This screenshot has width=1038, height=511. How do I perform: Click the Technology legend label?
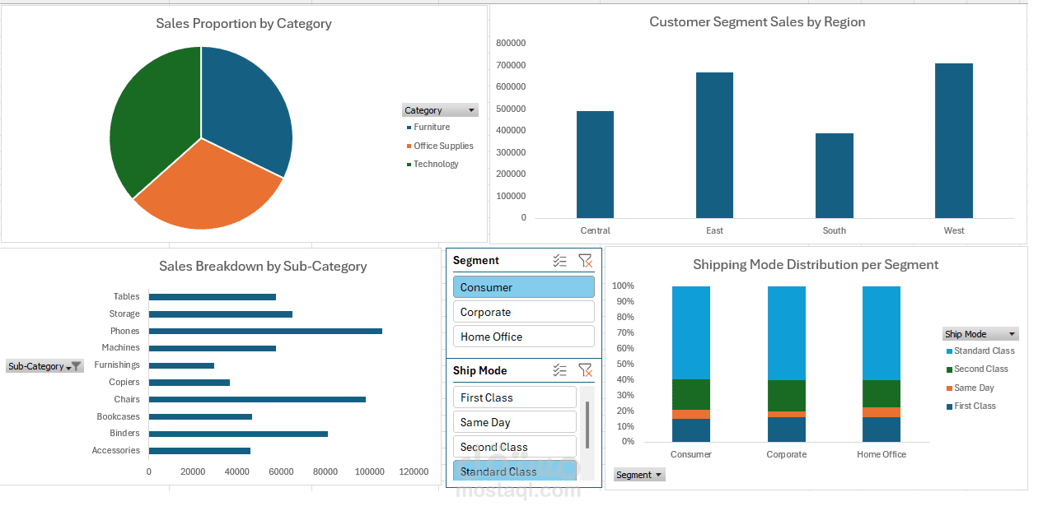pyautogui.click(x=436, y=165)
